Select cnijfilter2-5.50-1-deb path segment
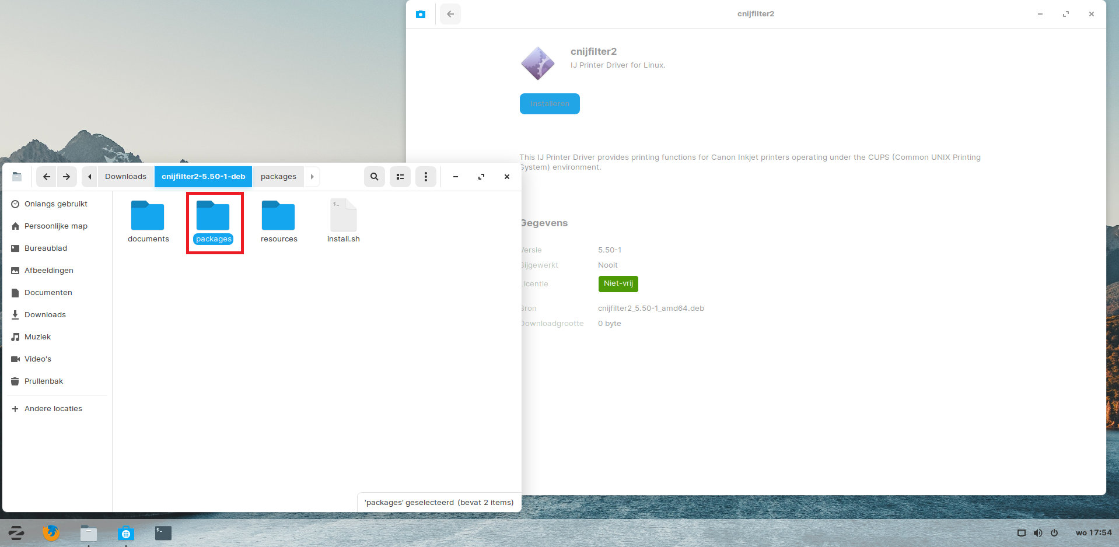 click(203, 177)
